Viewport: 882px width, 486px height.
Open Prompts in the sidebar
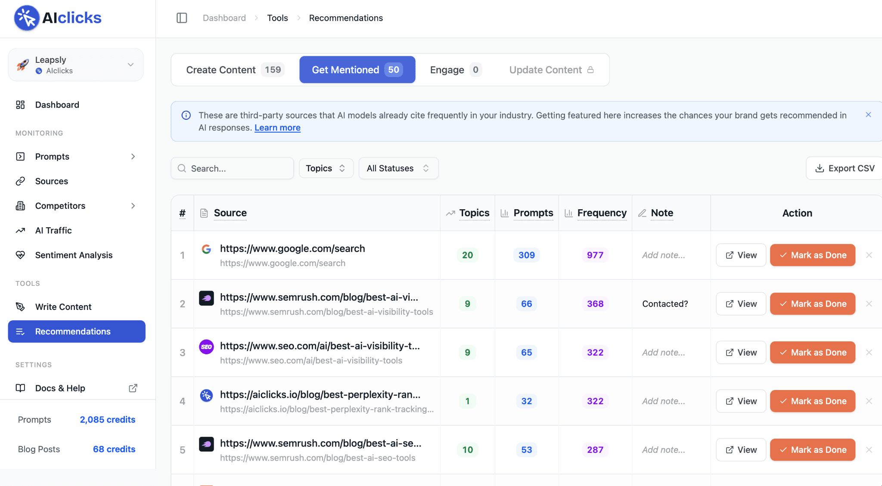coord(52,156)
